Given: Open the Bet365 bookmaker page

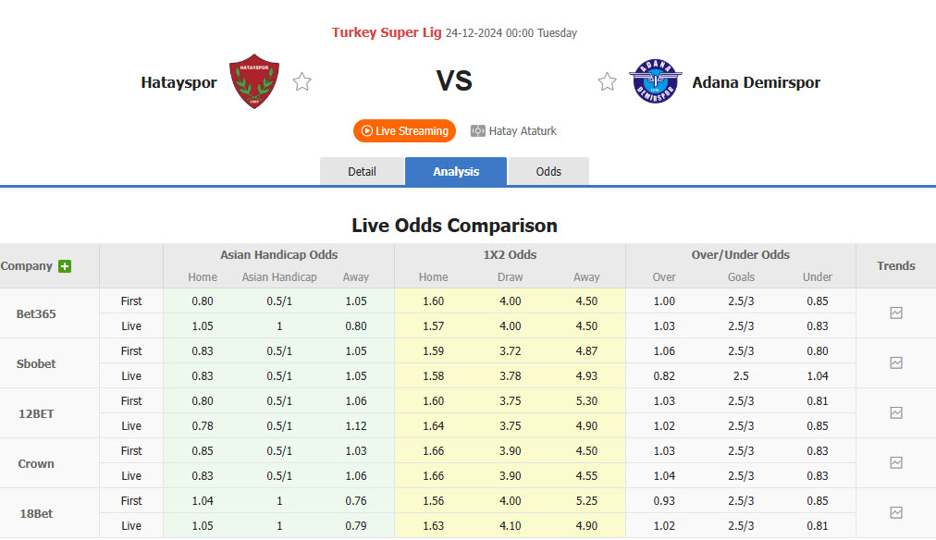Looking at the screenshot, I should [x=35, y=313].
